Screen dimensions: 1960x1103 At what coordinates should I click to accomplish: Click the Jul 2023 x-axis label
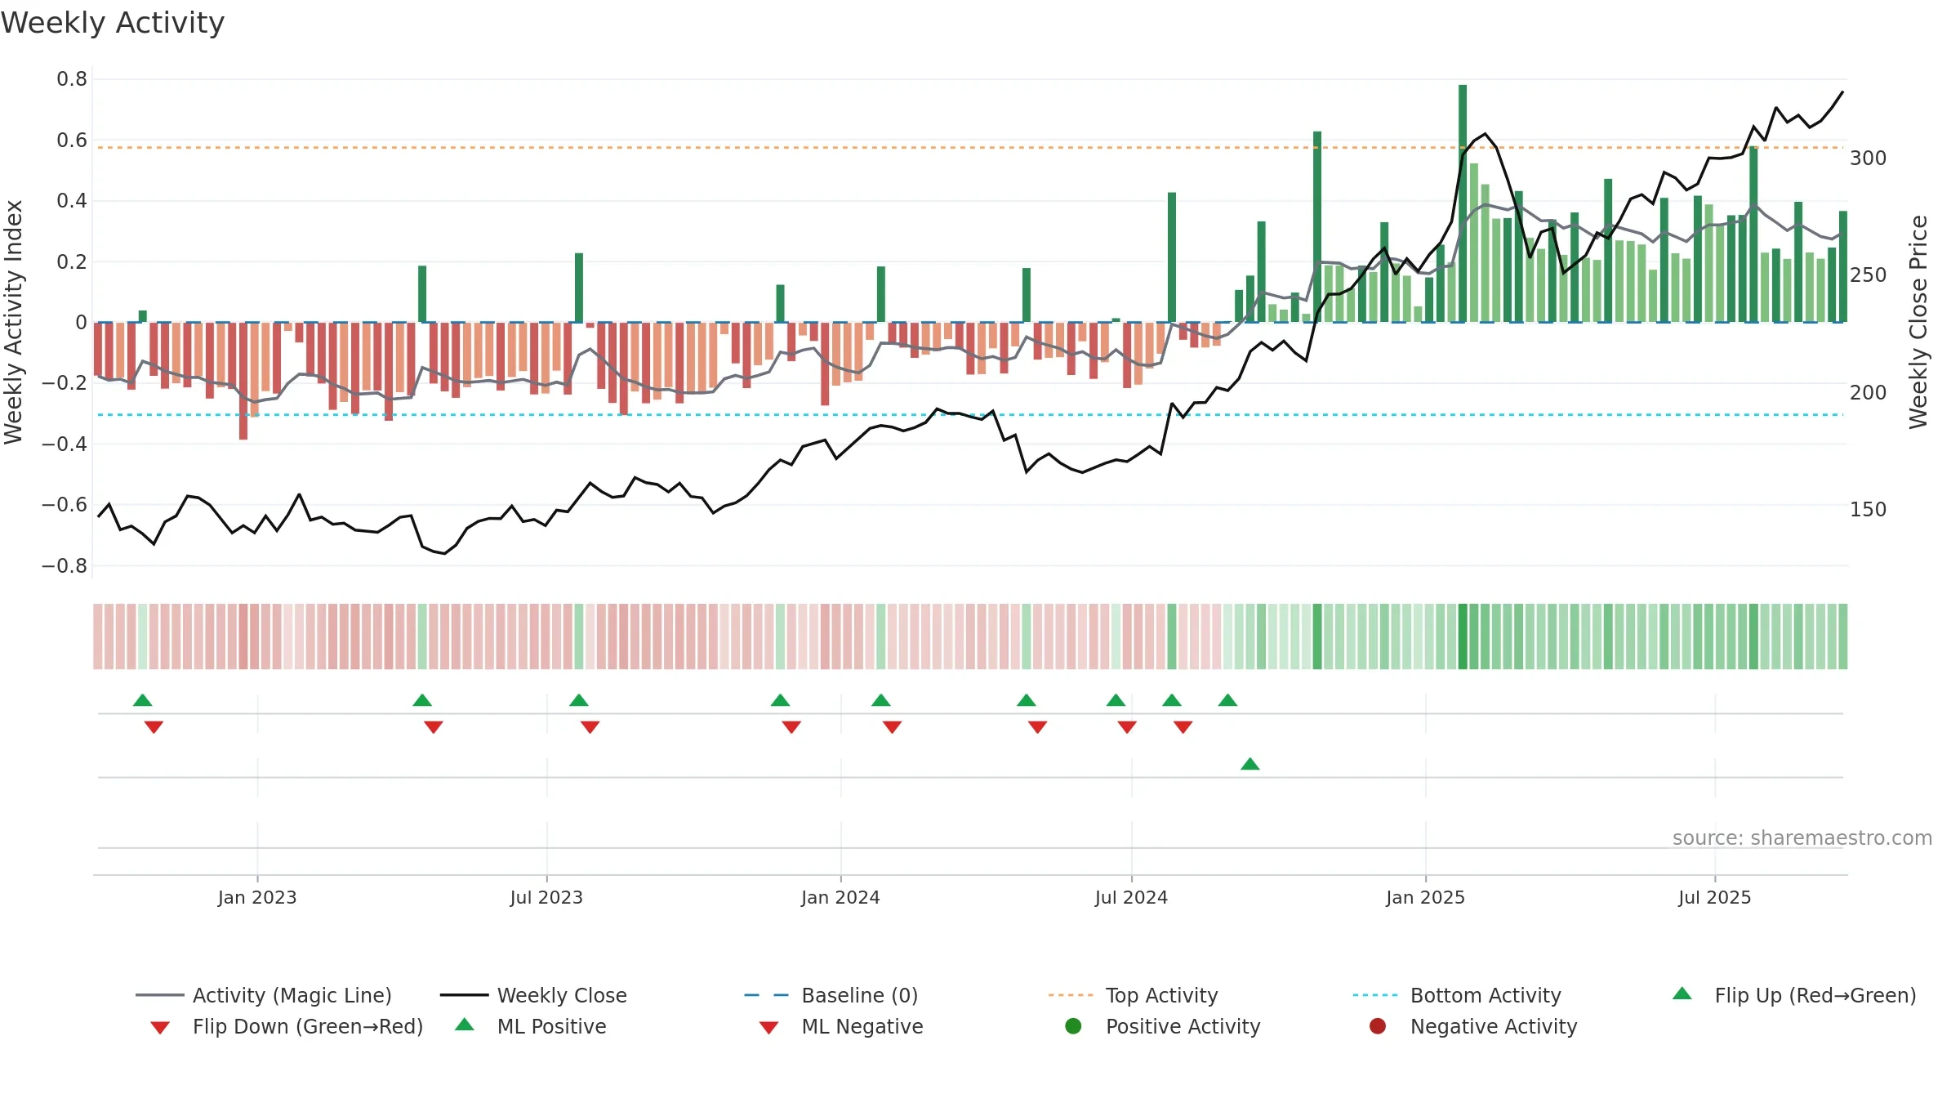tap(546, 898)
